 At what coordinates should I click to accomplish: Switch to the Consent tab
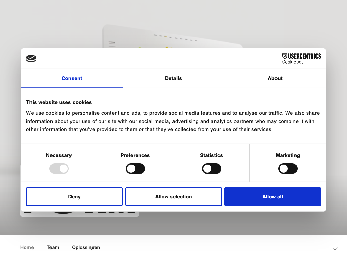[x=72, y=78]
